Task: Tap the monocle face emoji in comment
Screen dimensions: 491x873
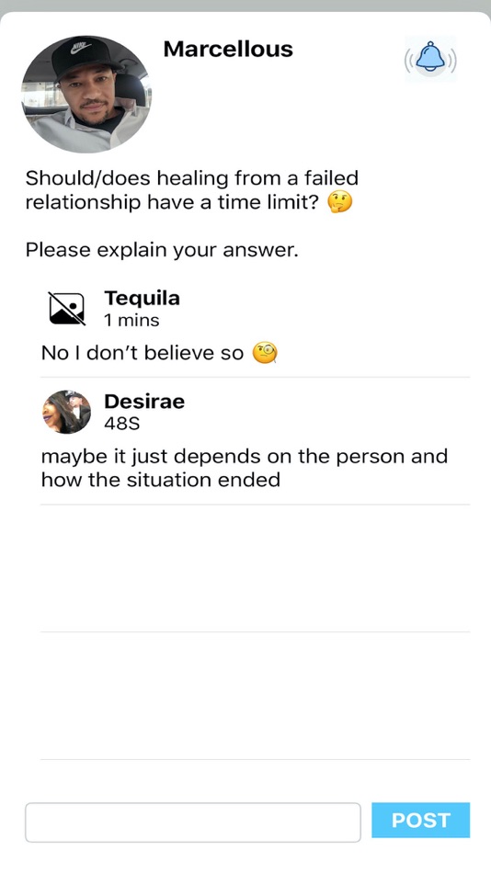Action: [x=266, y=353]
